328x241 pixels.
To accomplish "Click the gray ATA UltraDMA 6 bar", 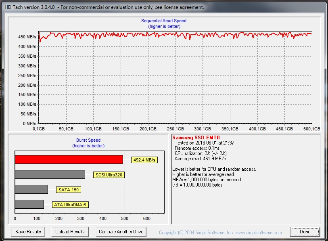I will coord(29,204).
